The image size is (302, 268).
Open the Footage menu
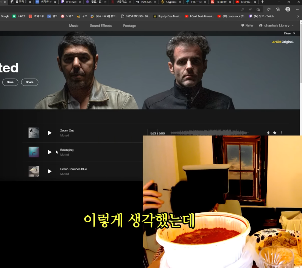(x=129, y=26)
